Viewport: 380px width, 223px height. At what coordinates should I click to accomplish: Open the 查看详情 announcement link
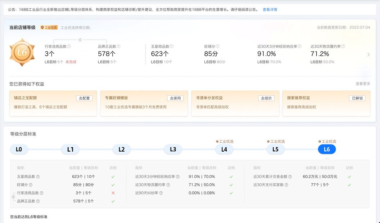270,10
